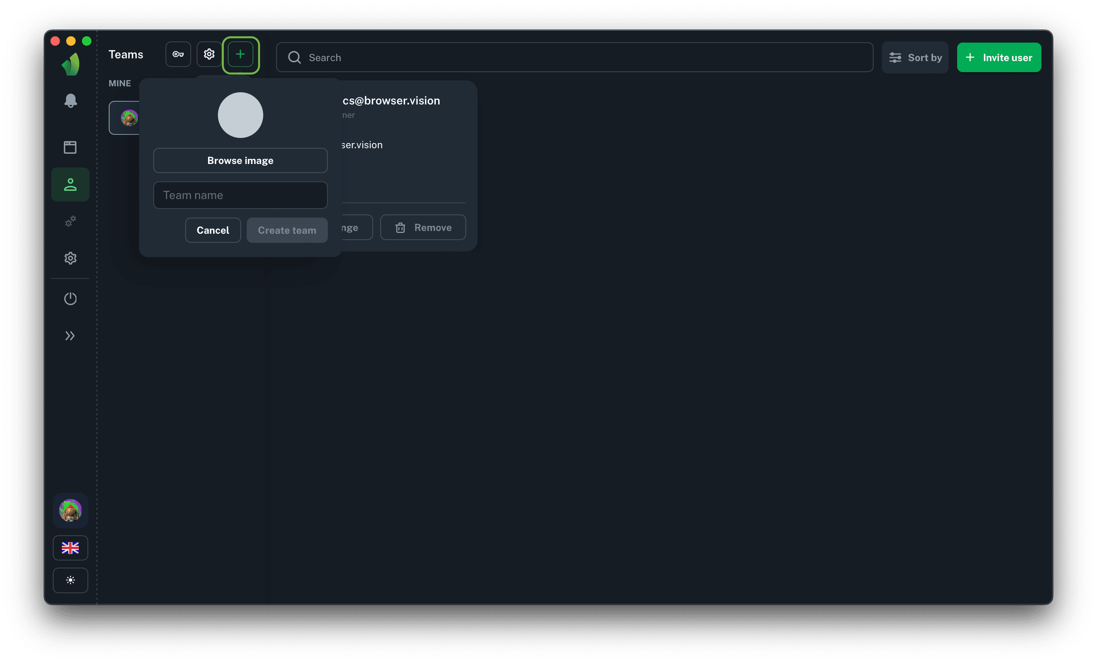The width and height of the screenshot is (1097, 663).
Task: Open the automation gears icon in sidebar
Action: 71,221
